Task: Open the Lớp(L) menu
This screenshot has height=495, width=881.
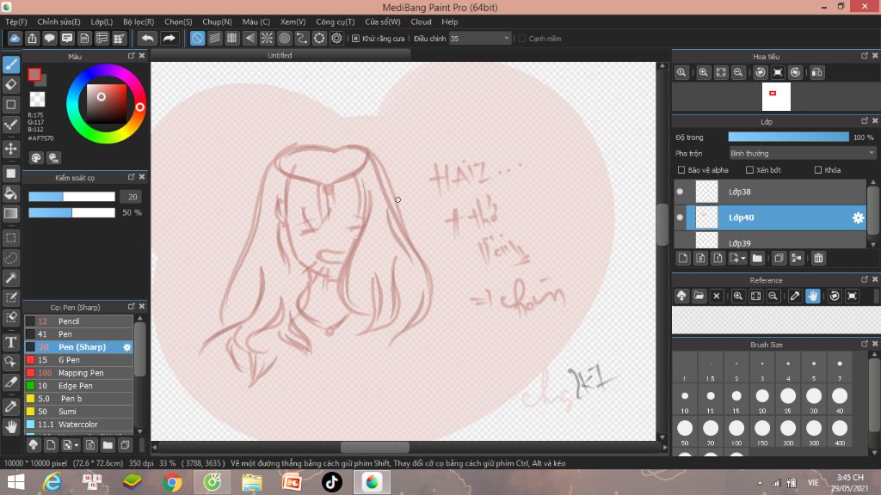Action: pyautogui.click(x=102, y=21)
